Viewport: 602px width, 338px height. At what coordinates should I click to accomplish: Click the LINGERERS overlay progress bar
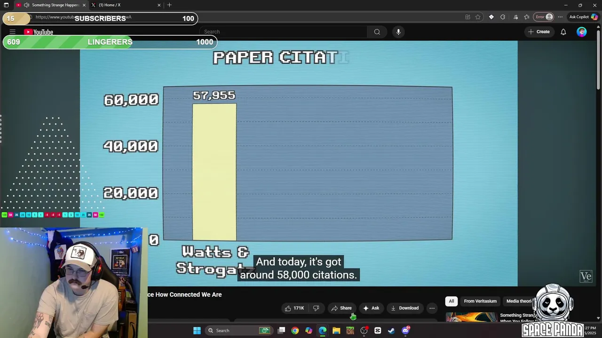pyautogui.click(x=110, y=42)
